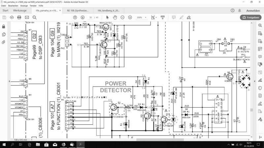The height and width of the screenshot is (148, 264).
Task: Select the highlight text marker tool
Action: click(181, 17)
